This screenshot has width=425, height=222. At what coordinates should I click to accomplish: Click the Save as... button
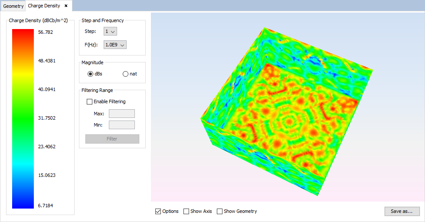402,211
